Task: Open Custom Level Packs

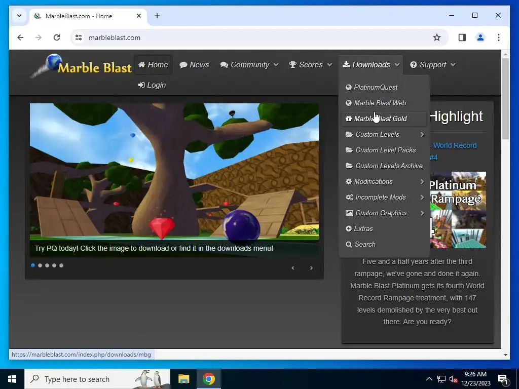Action: pos(384,150)
